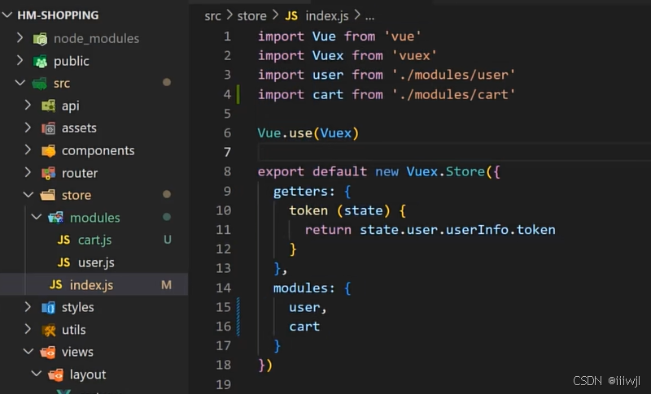Collapse the src folder chevron
Image resolution: width=651 pixels, height=394 pixels.
point(20,82)
